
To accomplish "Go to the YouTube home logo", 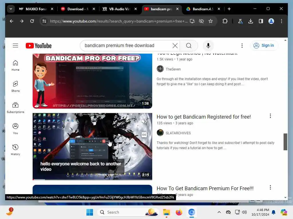I will pyautogui.click(x=39, y=46).
